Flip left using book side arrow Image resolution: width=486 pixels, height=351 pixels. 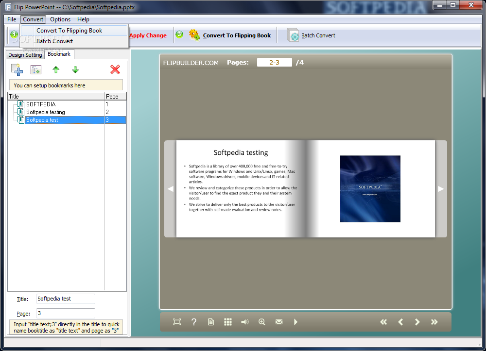tap(170, 189)
